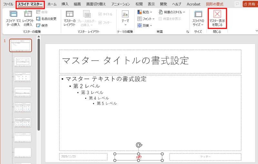
Task: Click the Share (共有) button
Action: coord(250,4)
